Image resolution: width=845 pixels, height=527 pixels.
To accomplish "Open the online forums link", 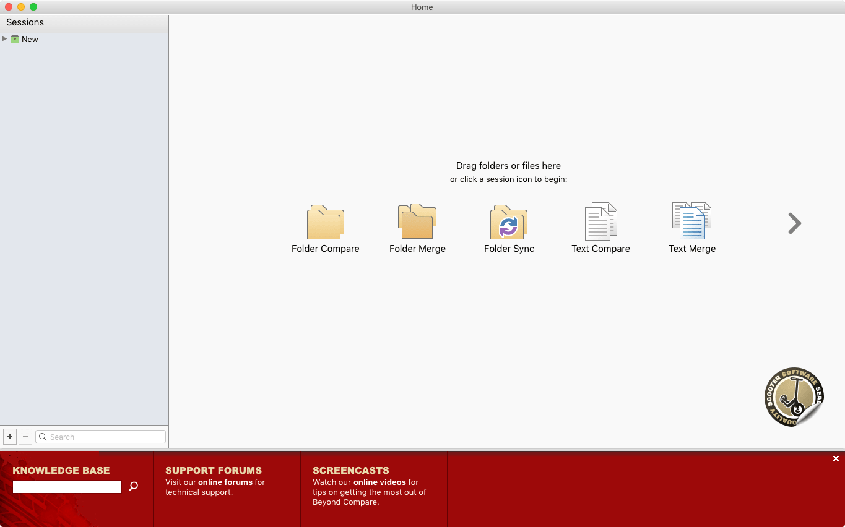I will tap(225, 482).
